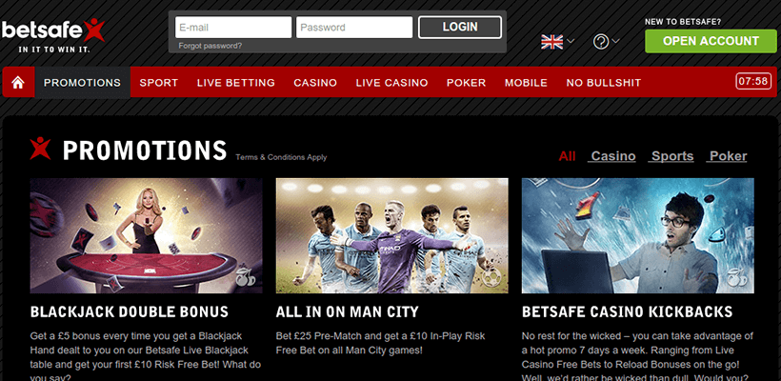Click the Login button
The height and width of the screenshot is (381, 781).
[460, 27]
